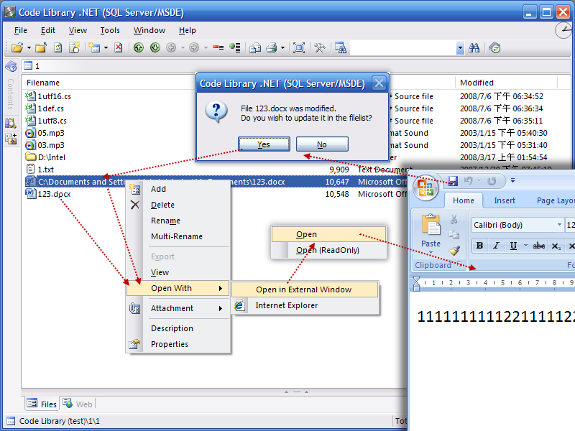Expand the Attachment submenu
This screenshot has width=575, height=431.
tap(178, 308)
